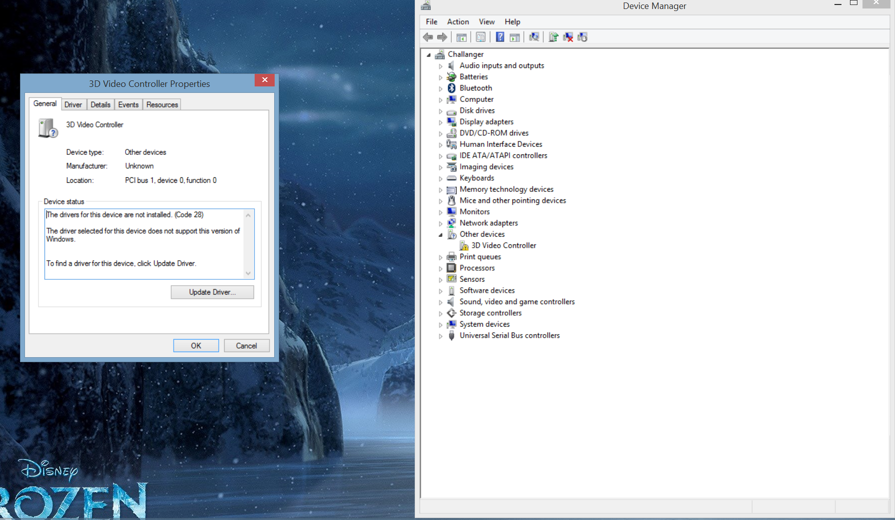
Task: Select the Network adapters icon
Action: pos(452,223)
